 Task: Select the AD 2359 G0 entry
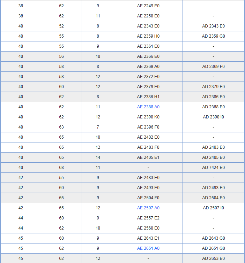(x=213, y=36)
